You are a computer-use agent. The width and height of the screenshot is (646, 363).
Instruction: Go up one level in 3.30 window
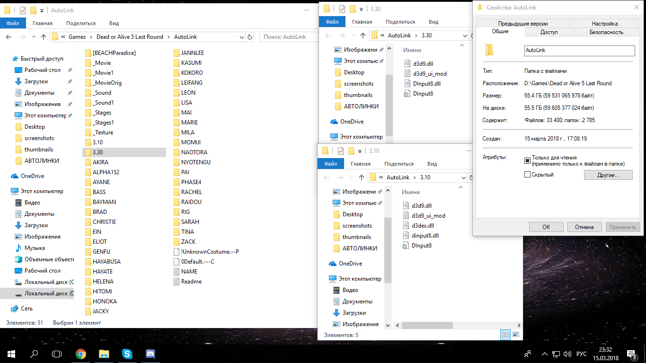(x=363, y=35)
